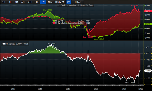Select the 3D time range tab
The width and height of the screenshot is (152, 91).
(x=10, y=2)
